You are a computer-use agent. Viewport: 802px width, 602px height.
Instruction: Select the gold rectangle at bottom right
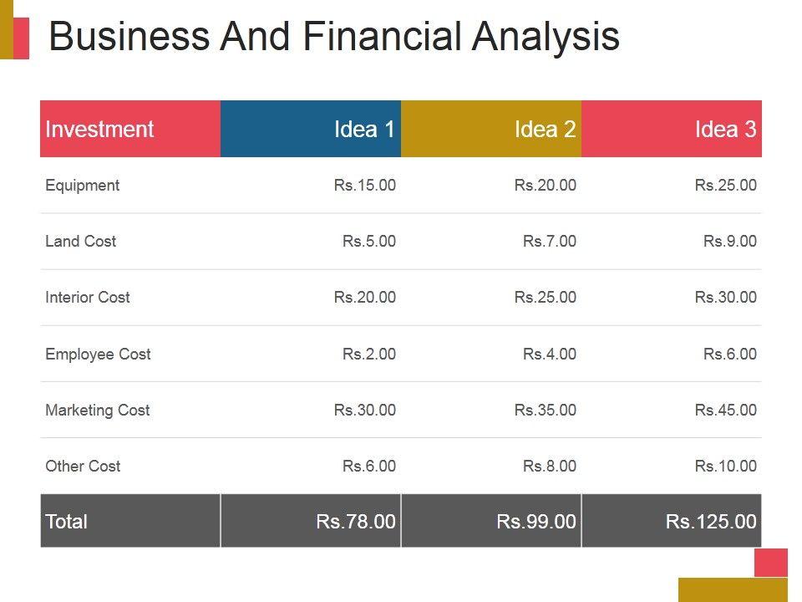733,589
